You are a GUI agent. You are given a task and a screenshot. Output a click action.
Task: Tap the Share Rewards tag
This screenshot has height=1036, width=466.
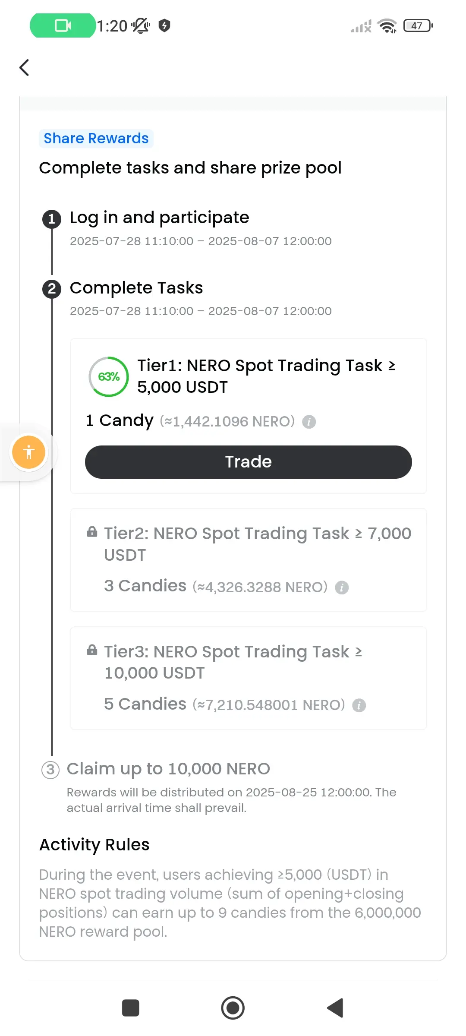point(96,139)
